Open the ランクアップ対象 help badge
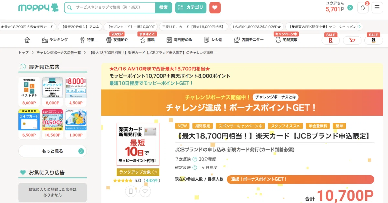Image resolution: width=388 pixels, height=203 pixels. click(138, 172)
